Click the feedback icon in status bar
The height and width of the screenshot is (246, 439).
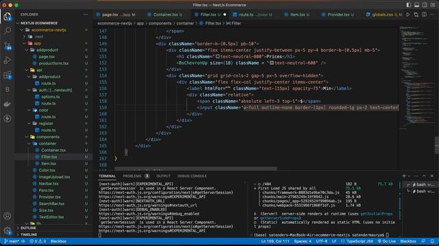point(423,241)
